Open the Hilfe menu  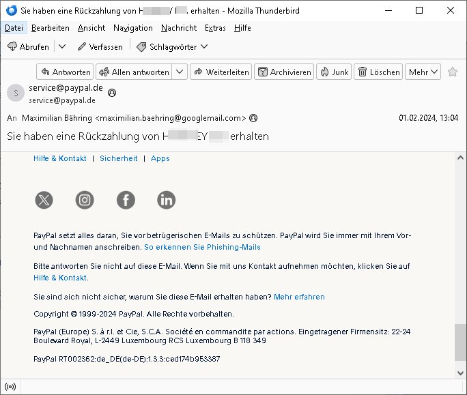(242, 28)
